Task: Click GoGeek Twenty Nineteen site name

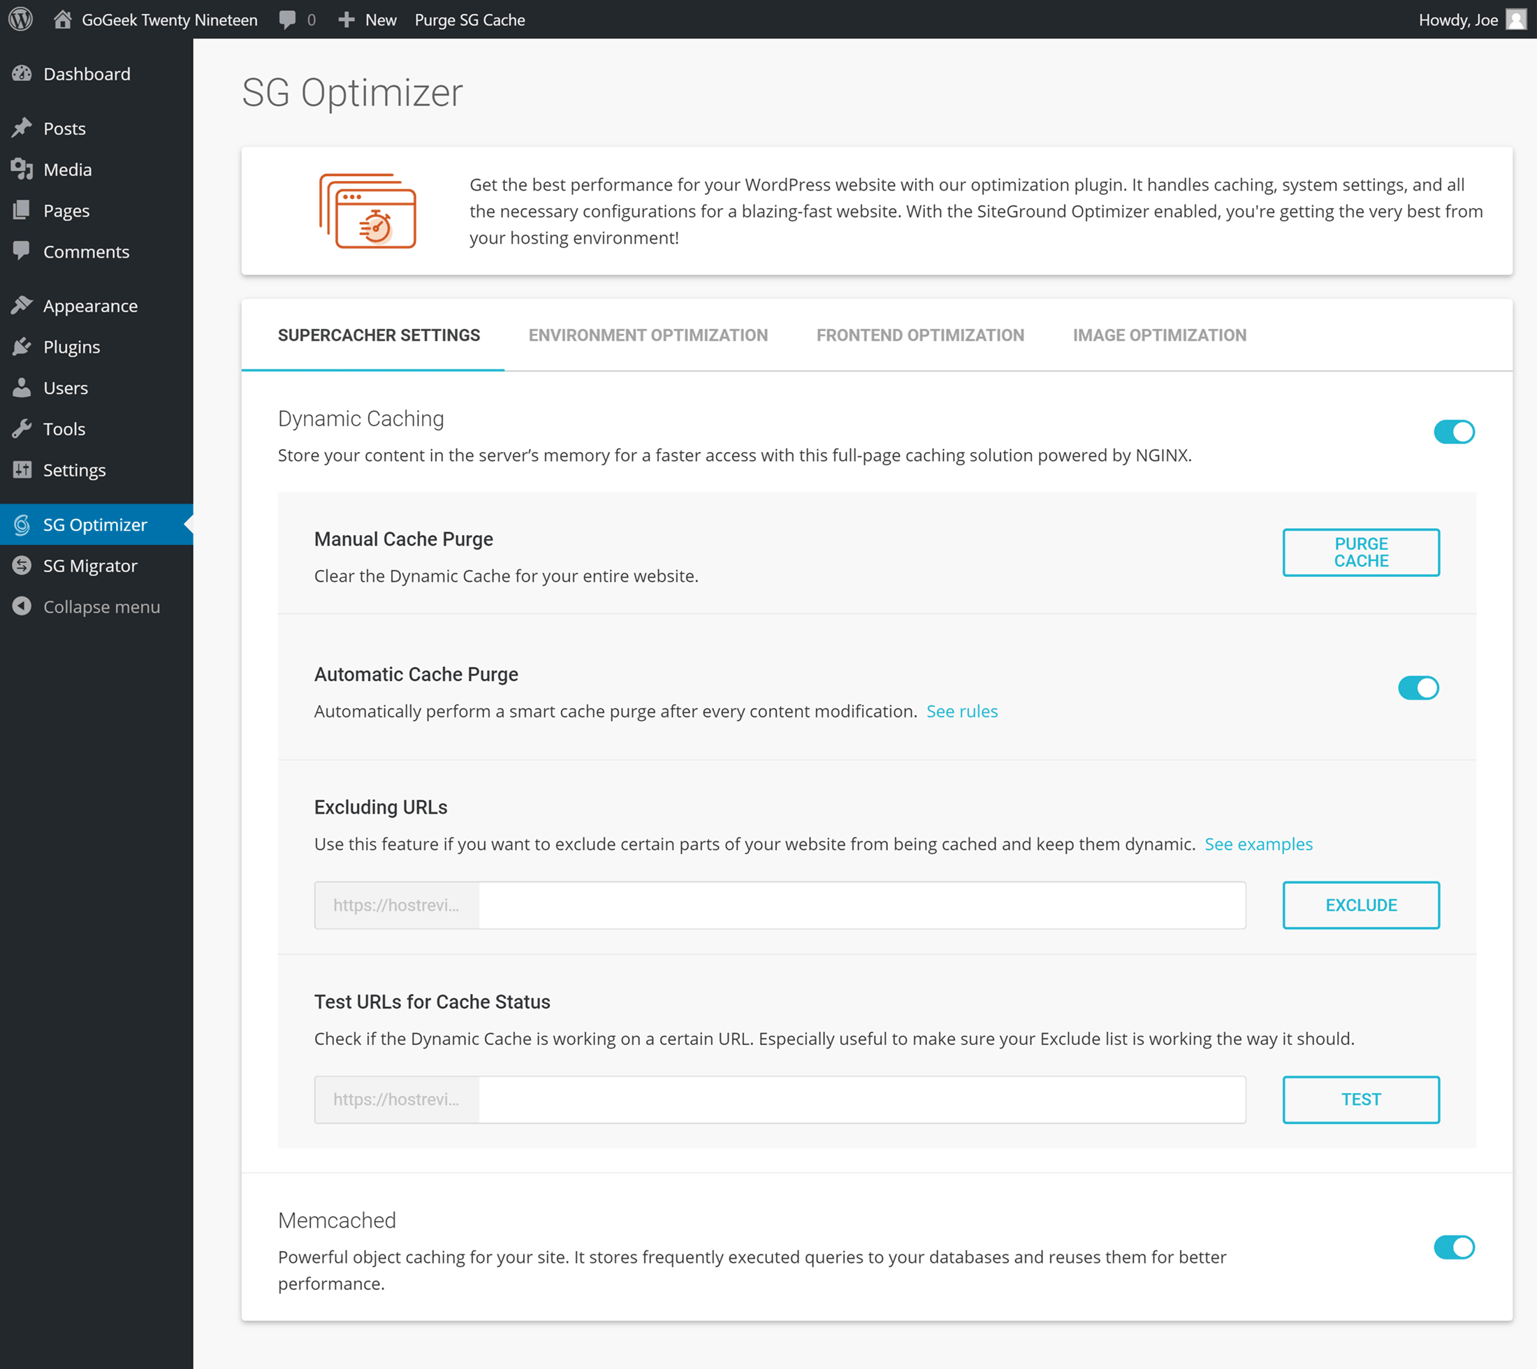Action: tap(169, 20)
